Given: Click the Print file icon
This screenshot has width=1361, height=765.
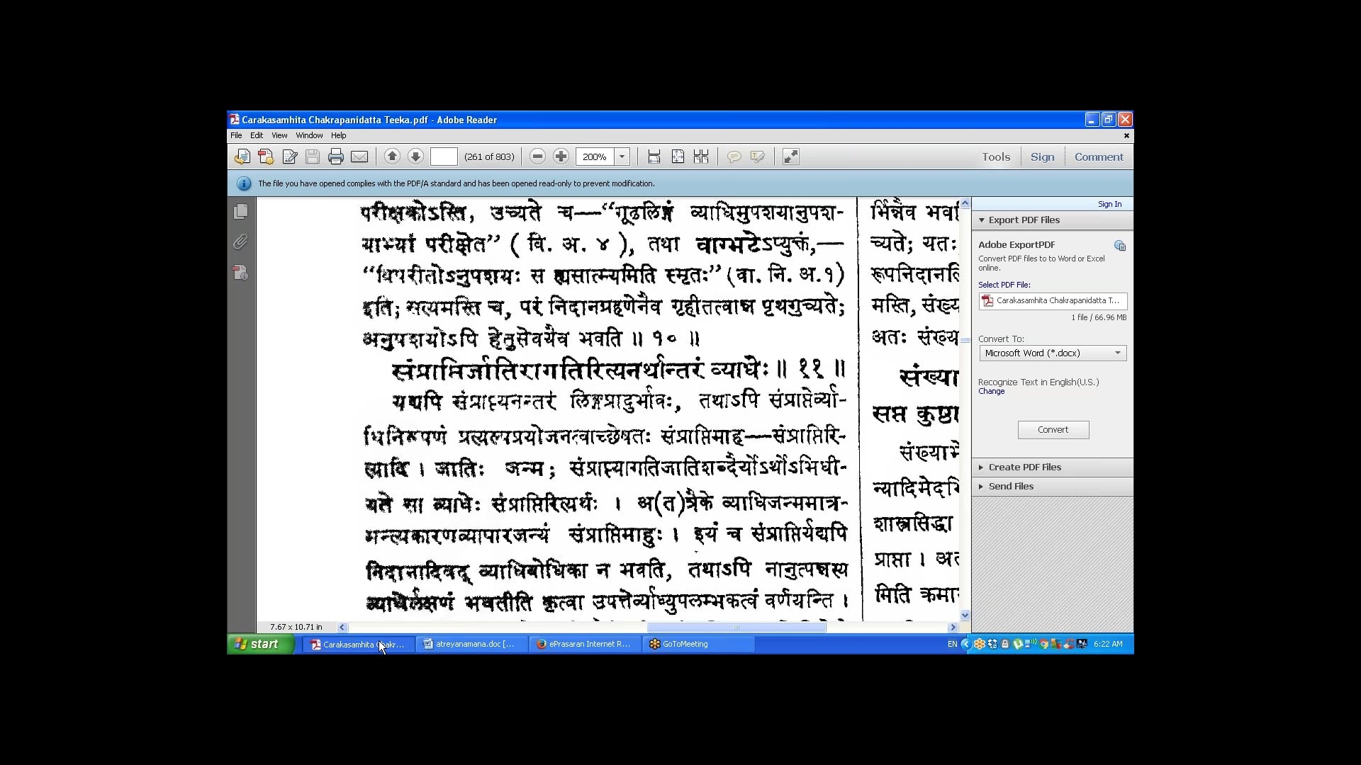Looking at the screenshot, I should pos(336,157).
